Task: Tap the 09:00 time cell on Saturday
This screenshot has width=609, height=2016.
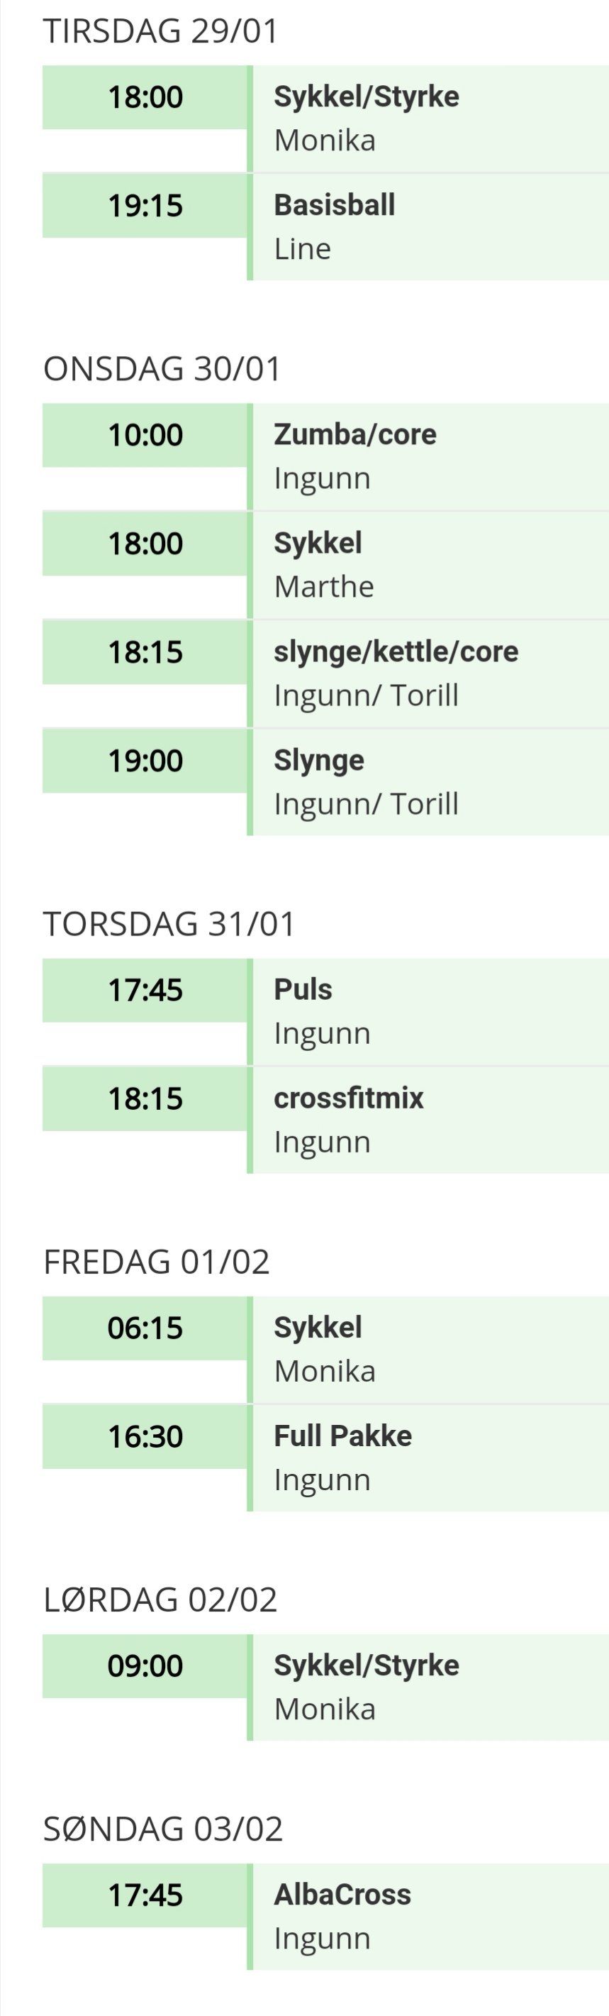Action: 145,1666
